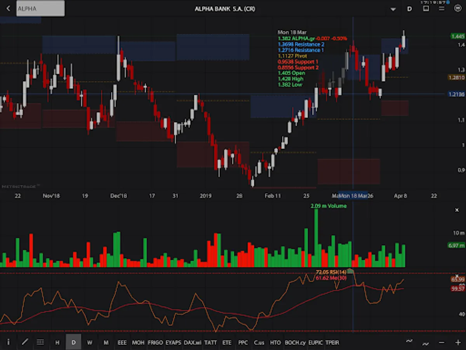The image size is (466, 350).
Task: Load the TATT symbol chart
Action: (x=210, y=343)
